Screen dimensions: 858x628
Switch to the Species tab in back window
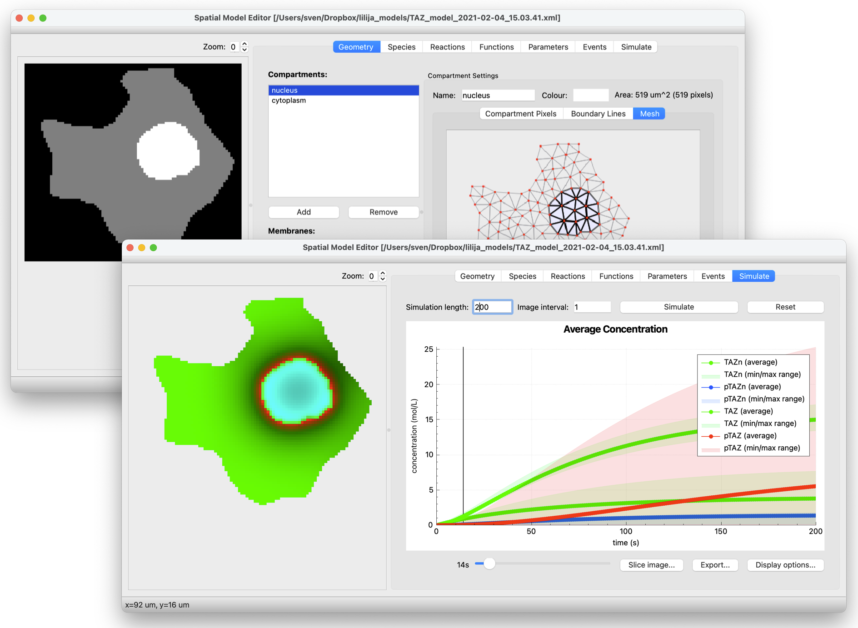point(401,47)
